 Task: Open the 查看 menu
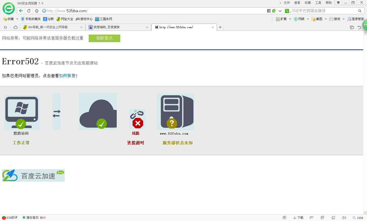297,3
